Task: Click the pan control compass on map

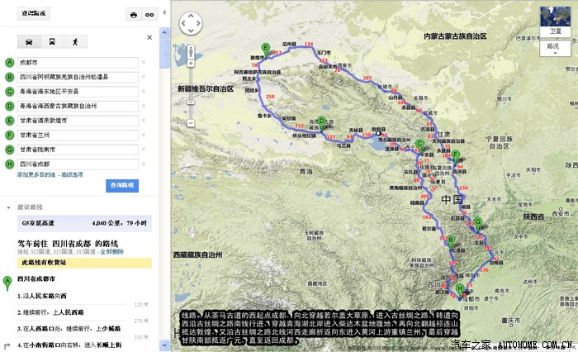Action: (x=190, y=24)
